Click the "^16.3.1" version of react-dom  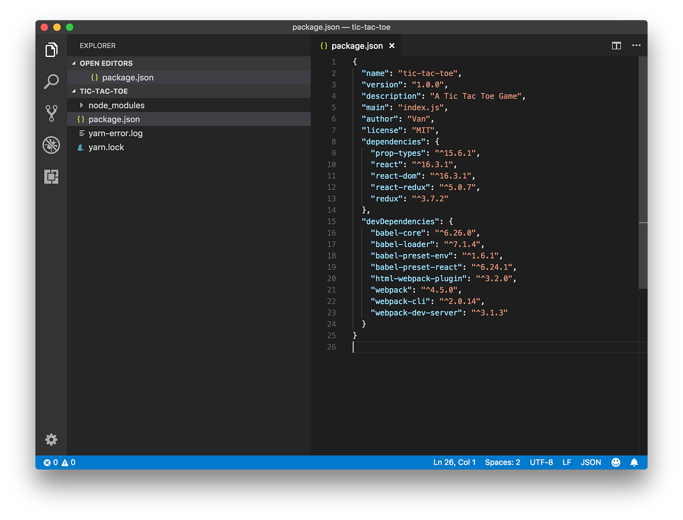[x=450, y=176]
